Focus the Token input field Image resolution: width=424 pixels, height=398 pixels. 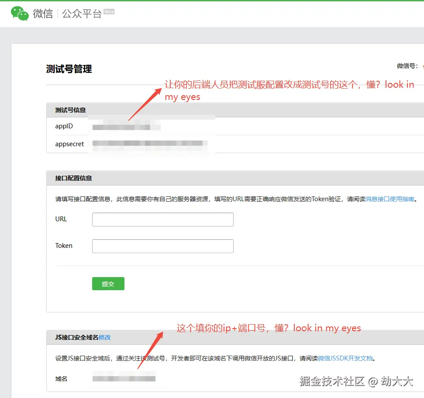coord(163,246)
